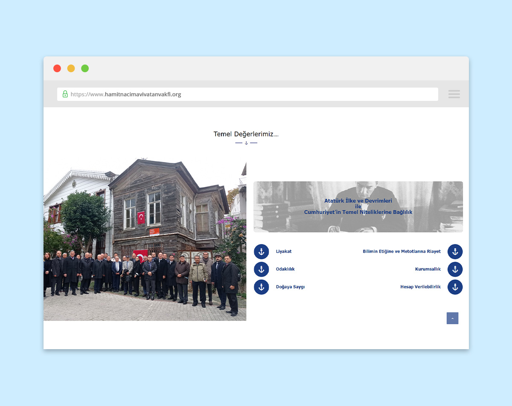Select the Bilimin Etiğine ve Metotlarına Riayet text
This screenshot has height=406, width=512.
[402, 252]
